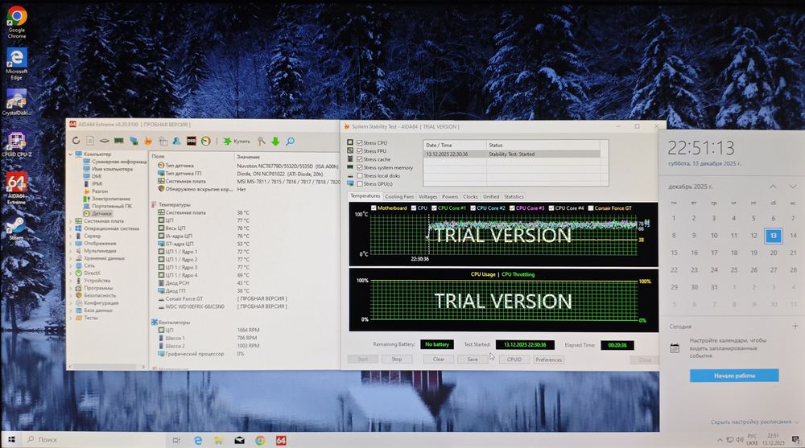Open notification center icon in system tray

click(795, 440)
